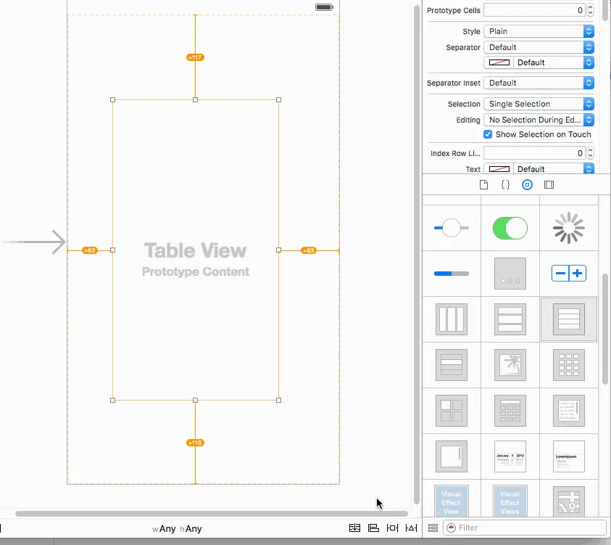Open the Align constraints menu

[x=373, y=528]
